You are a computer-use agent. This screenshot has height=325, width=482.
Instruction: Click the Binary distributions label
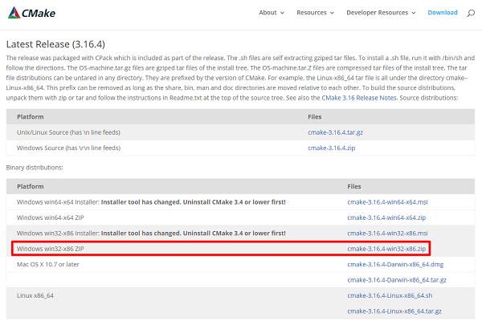click(35, 168)
